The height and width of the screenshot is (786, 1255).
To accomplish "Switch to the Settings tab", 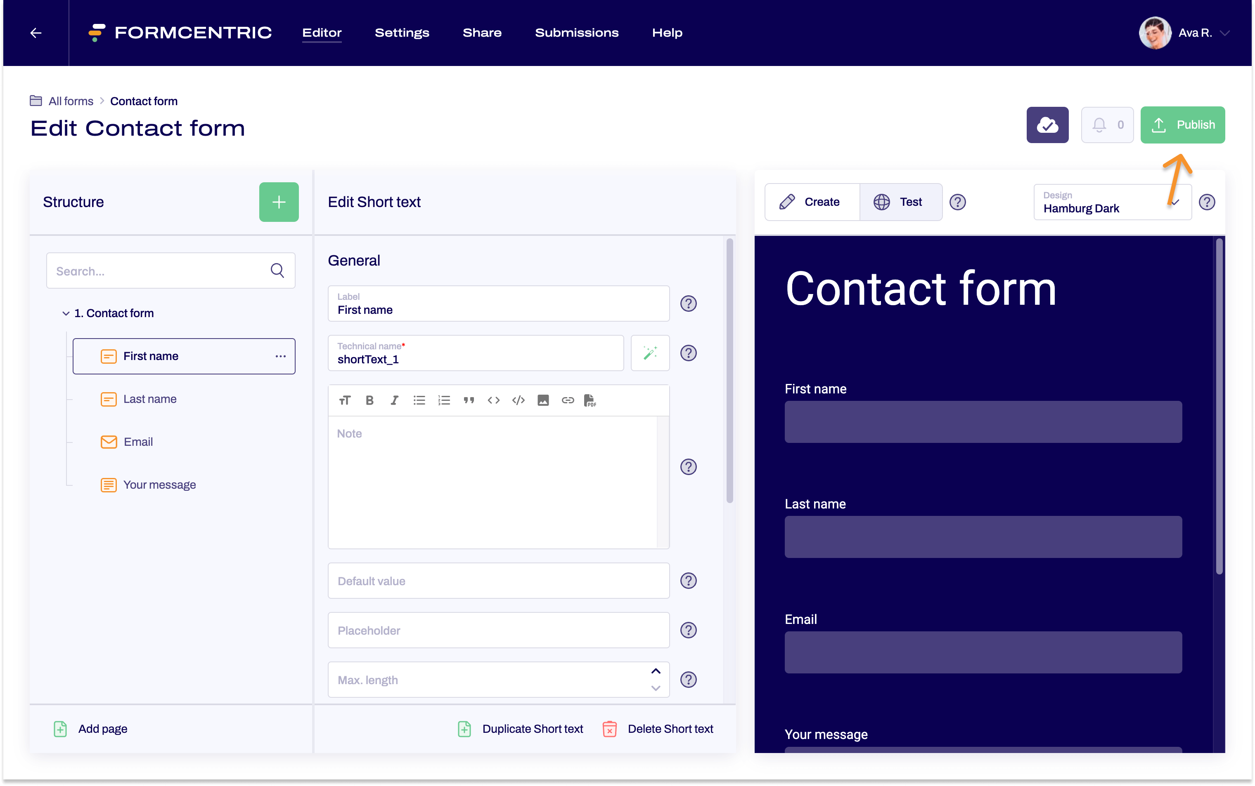I will [x=402, y=32].
